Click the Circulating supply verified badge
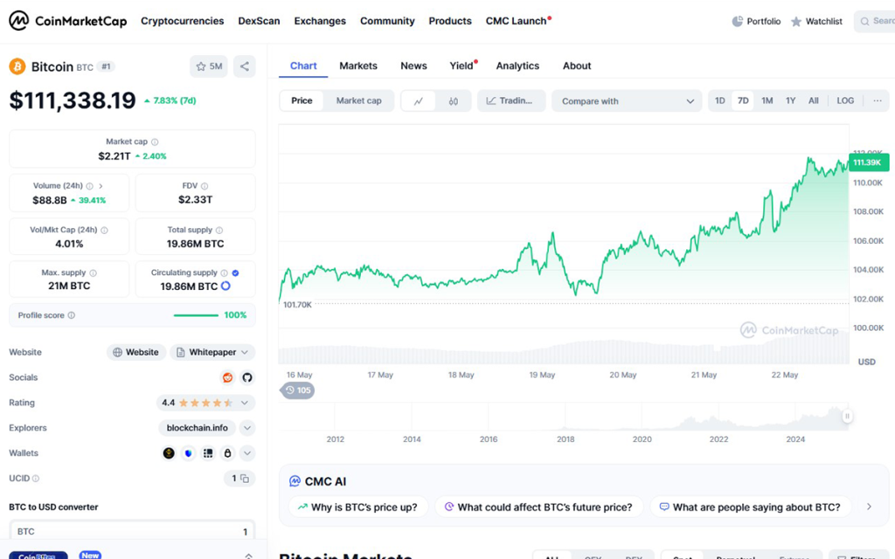895x559 pixels. (x=236, y=273)
